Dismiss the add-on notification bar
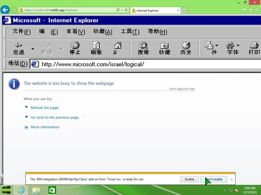The height and width of the screenshot is (195, 261). (x=231, y=180)
